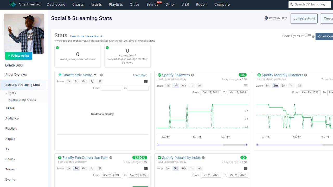Screen dimensions: 333x187
Task: Click the BlackSoul artist photo
Action: click(x=24, y=34)
